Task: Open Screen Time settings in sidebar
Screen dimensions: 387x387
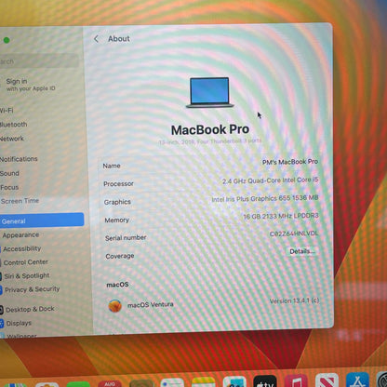Action: pos(20,201)
